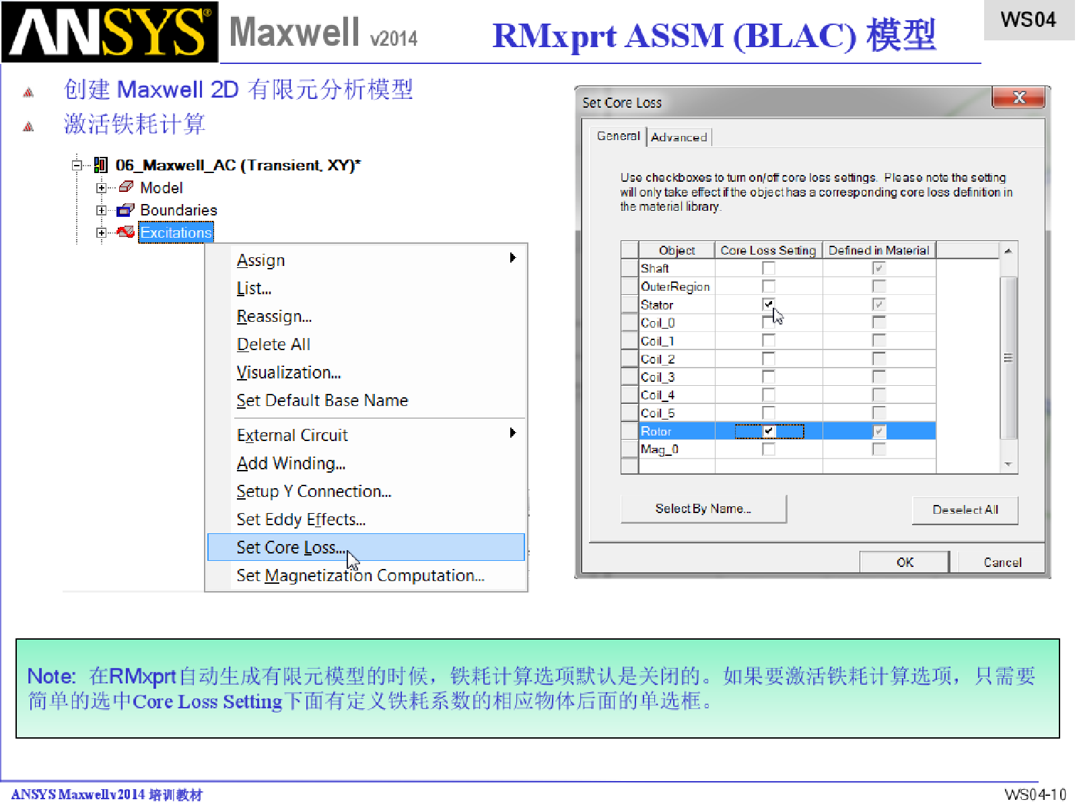This screenshot has height=808, width=1077.
Task: Click the Core Loss Setting column header
Action: pos(768,250)
